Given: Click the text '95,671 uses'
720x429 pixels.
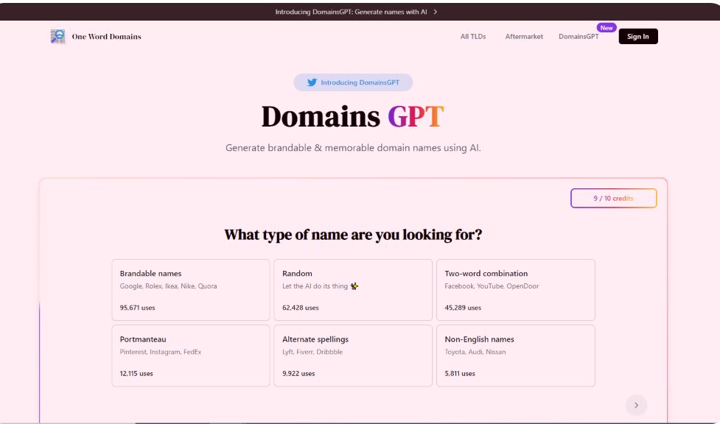Looking at the screenshot, I should (137, 308).
